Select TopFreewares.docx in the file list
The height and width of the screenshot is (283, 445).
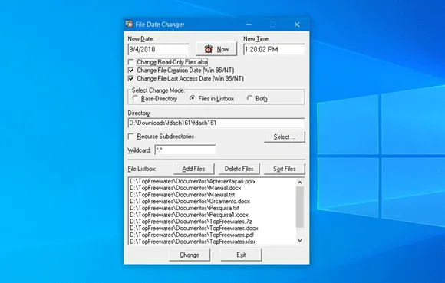(194, 229)
